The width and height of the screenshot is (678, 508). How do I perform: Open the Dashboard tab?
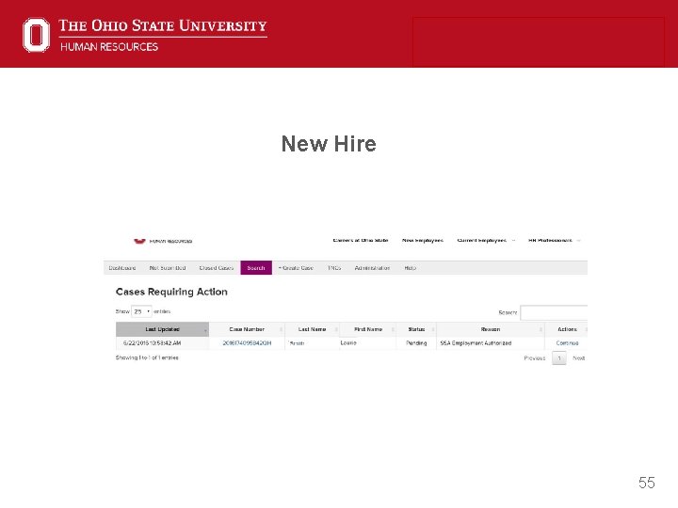[x=122, y=268]
